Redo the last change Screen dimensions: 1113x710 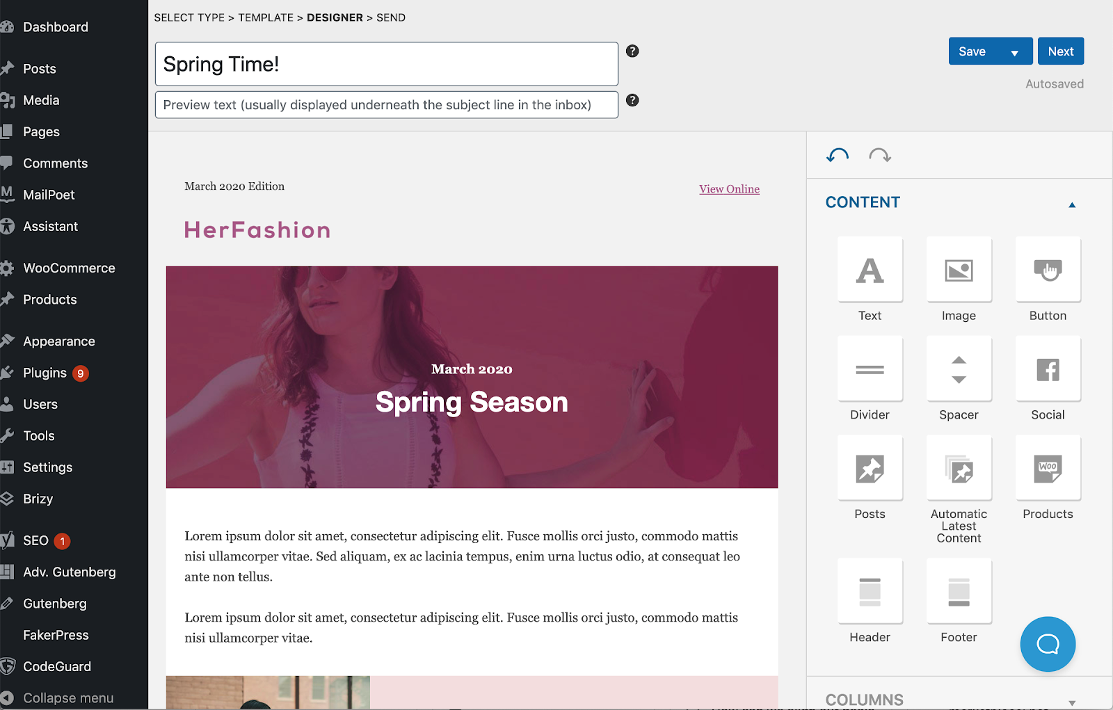pos(880,155)
